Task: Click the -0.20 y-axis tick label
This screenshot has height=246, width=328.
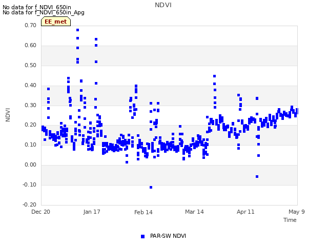Action: [30, 204]
